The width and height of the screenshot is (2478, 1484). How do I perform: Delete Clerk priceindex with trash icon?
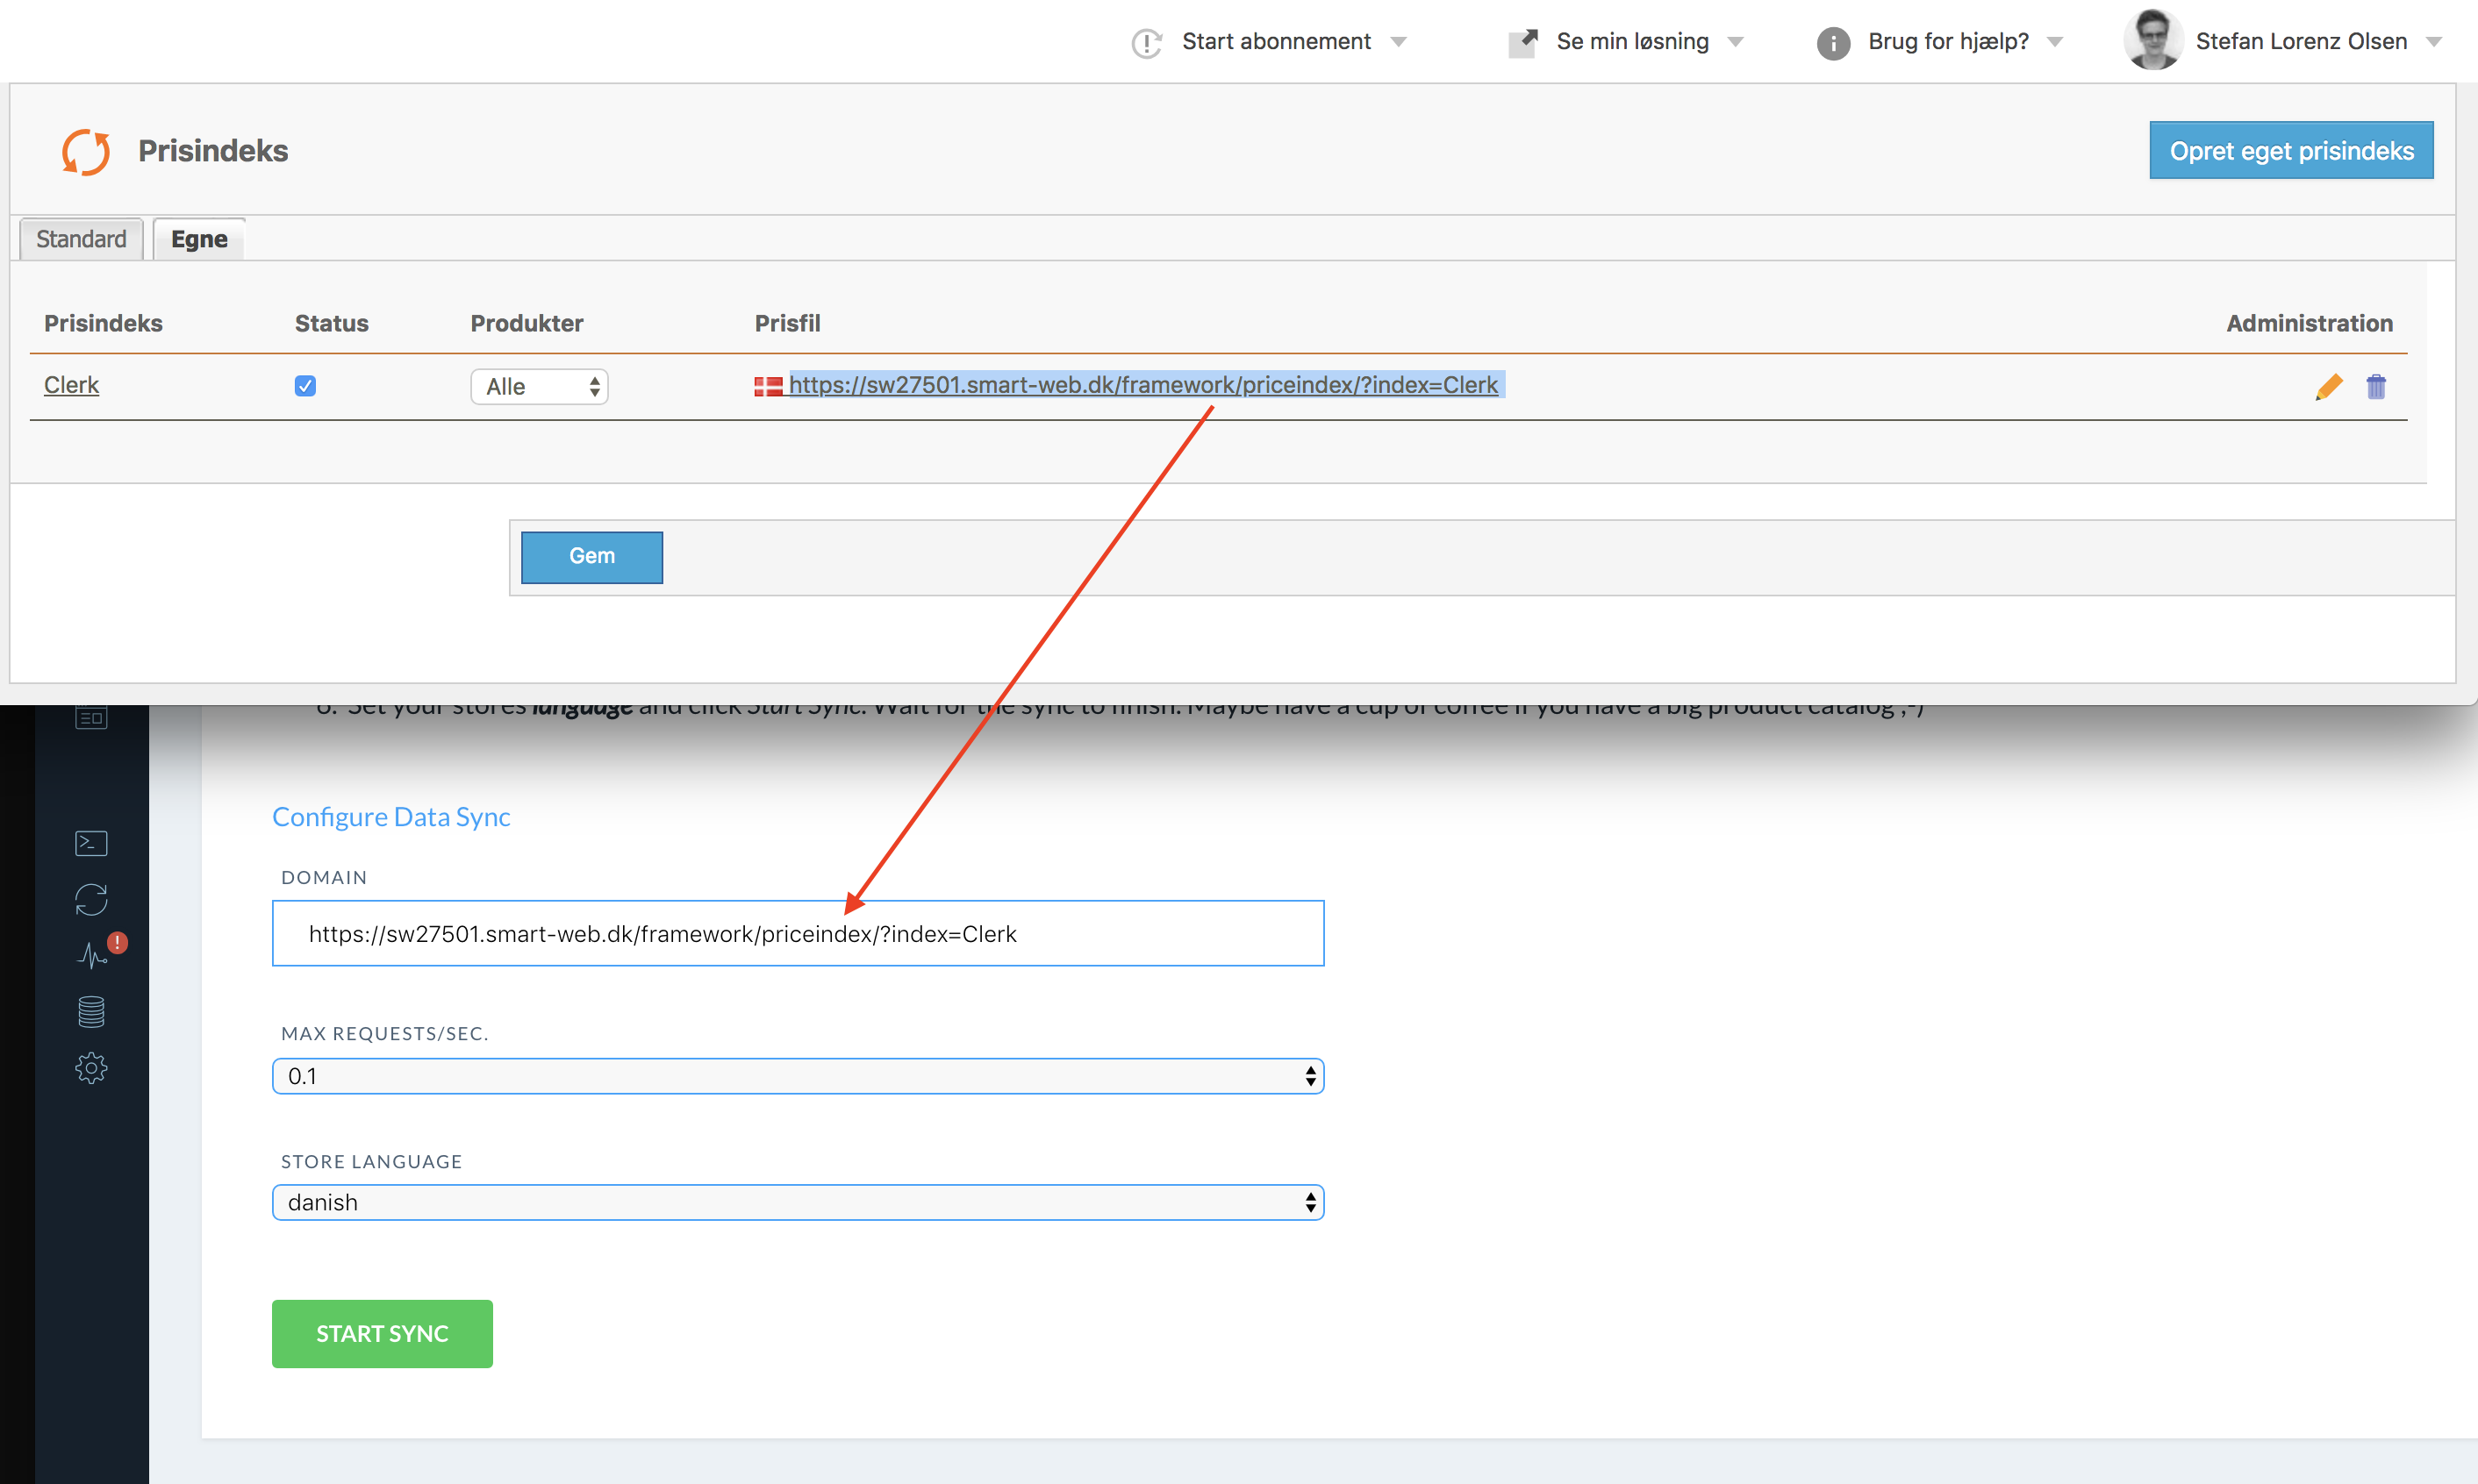[x=2376, y=386]
